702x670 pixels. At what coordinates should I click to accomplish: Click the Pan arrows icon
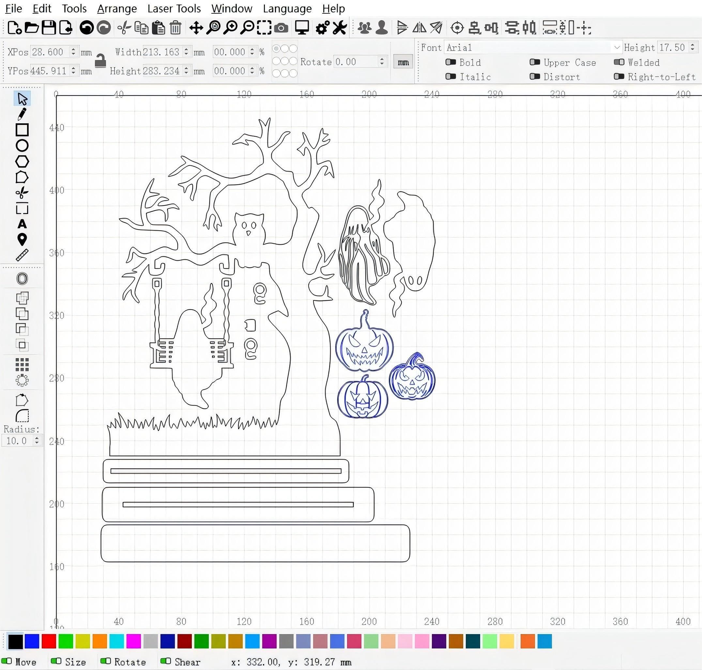pos(196,27)
